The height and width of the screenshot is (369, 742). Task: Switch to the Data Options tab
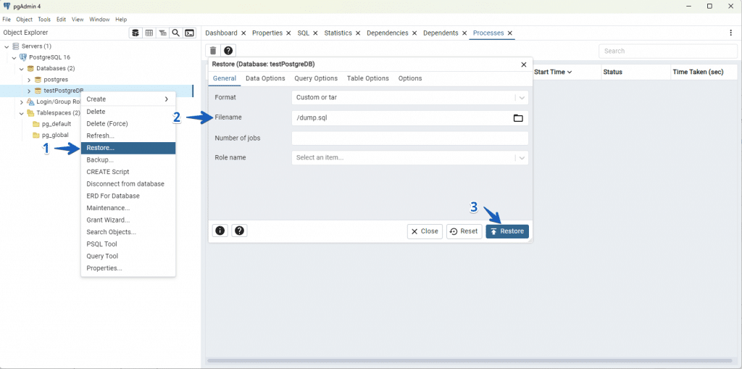265,78
